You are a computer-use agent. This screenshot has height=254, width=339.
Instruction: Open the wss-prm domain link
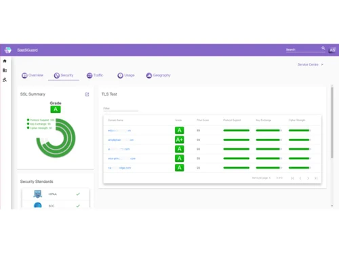point(121,158)
